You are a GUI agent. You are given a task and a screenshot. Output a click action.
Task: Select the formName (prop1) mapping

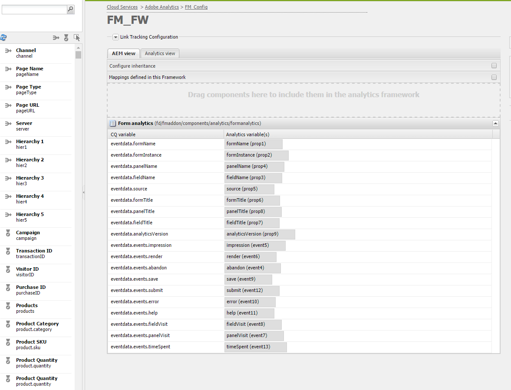(253, 144)
